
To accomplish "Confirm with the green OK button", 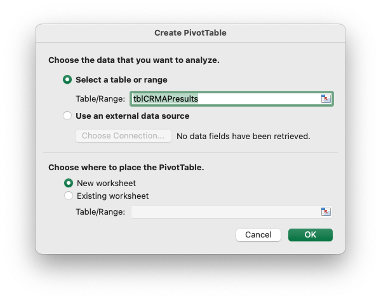I will 310,235.
